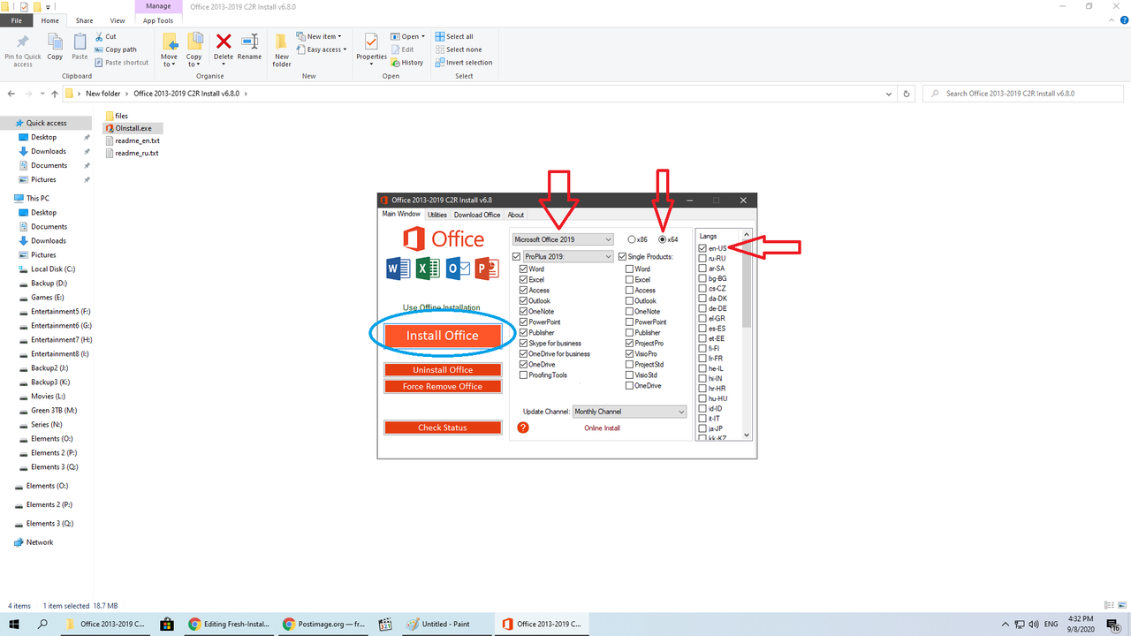
Task: Click Copy path in ribbon
Action: point(116,49)
